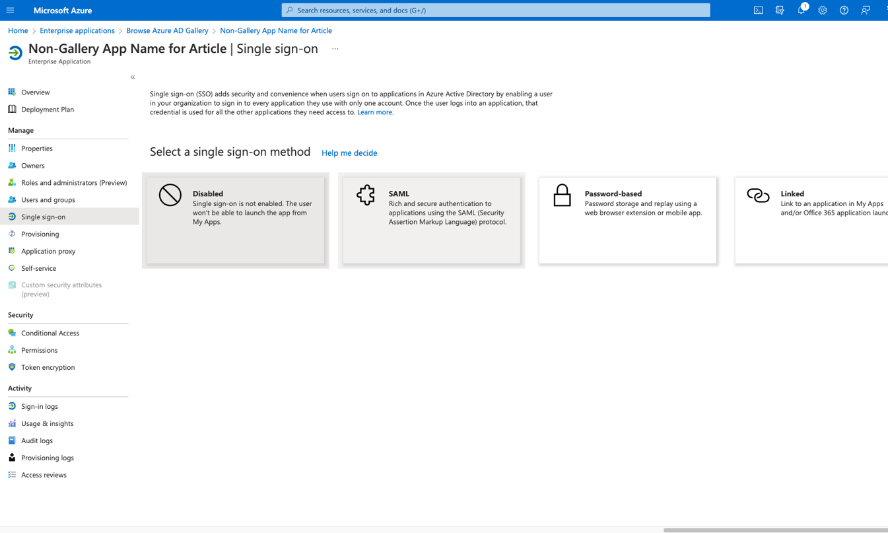The image size is (888, 533).
Task: Collapse the sidebar with the double chevron
Action: pyautogui.click(x=133, y=77)
